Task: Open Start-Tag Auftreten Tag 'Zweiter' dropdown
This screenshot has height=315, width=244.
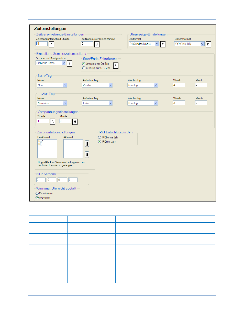Action: [97, 85]
